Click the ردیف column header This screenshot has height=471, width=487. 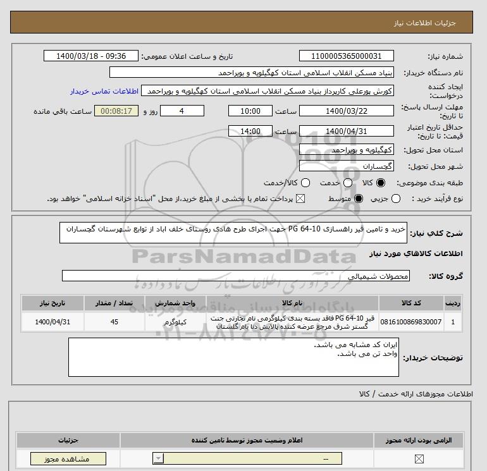point(453,303)
